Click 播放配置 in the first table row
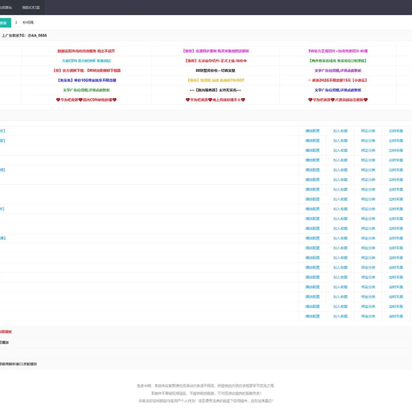Image resolution: width=412 pixels, height=412 pixels. point(312,131)
